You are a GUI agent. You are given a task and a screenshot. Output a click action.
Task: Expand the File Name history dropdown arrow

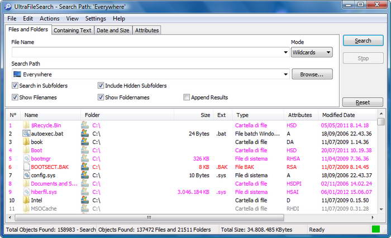point(286,52)
